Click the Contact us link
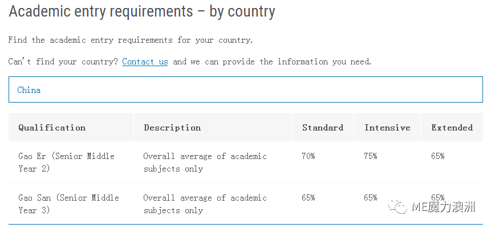Image resolution: width=491 pixels, height=228 pixels. (145, 62)
